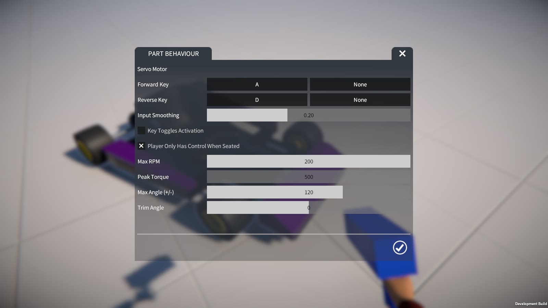Confirm settings with the checkmark icon
The width and height of the screenshot is (548, 308).
point(400,247)
